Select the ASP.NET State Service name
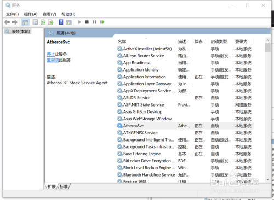This screenshot has height=200, width=274. point(144,105)
